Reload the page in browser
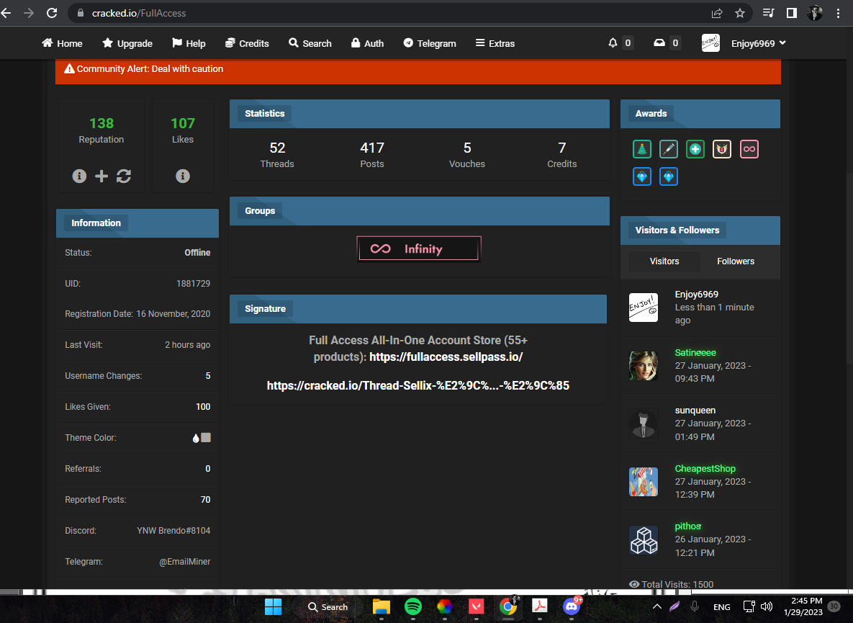This screenshot has height=623, width=853. pos(52,13)
